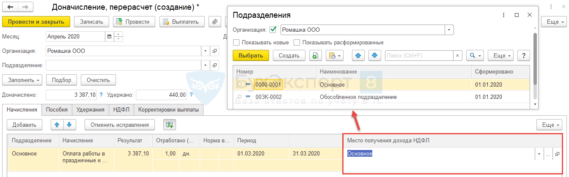The height and width of the screenshot is (177, 569).
Task: Uncheck the Организация filter checkbox
Action: tap(273, 30)
